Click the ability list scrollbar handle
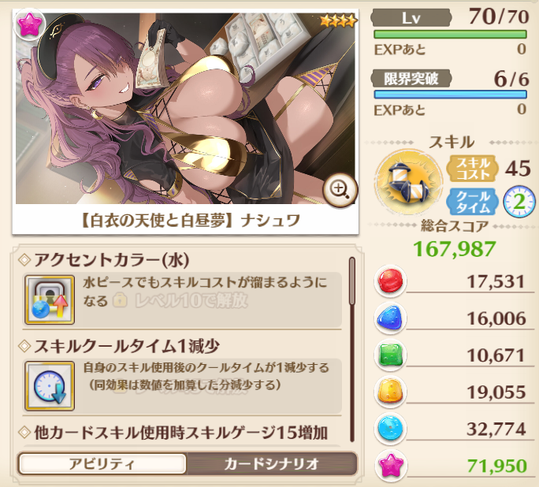The image size is (539, 487). click(352, 281)
